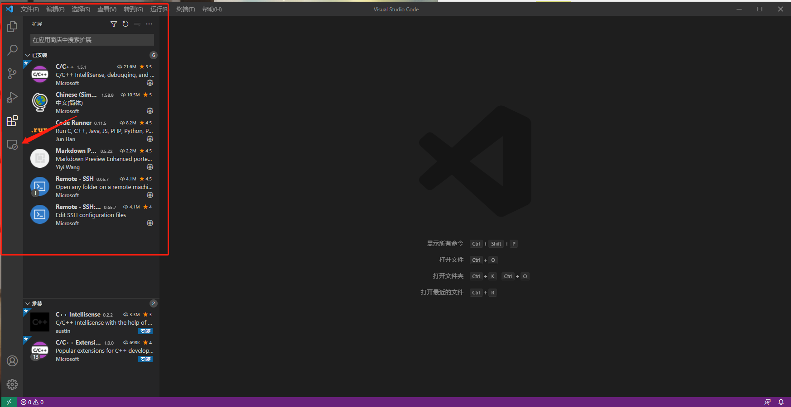Screen dimensions: 791x407
Task: Toggle the extensions filter
Action: 114,24
